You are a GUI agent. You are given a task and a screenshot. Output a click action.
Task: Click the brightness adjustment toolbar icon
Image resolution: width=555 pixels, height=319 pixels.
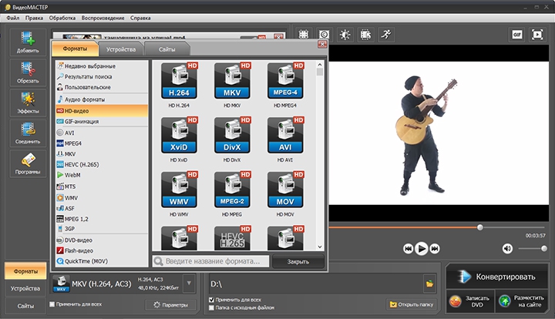345,35
